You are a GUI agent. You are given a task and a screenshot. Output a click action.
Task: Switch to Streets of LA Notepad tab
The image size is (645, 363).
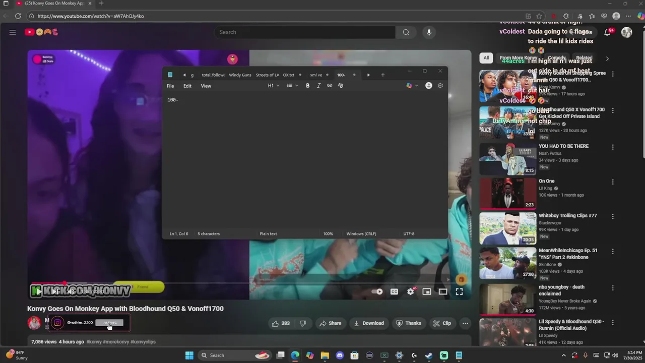point(267,75)
